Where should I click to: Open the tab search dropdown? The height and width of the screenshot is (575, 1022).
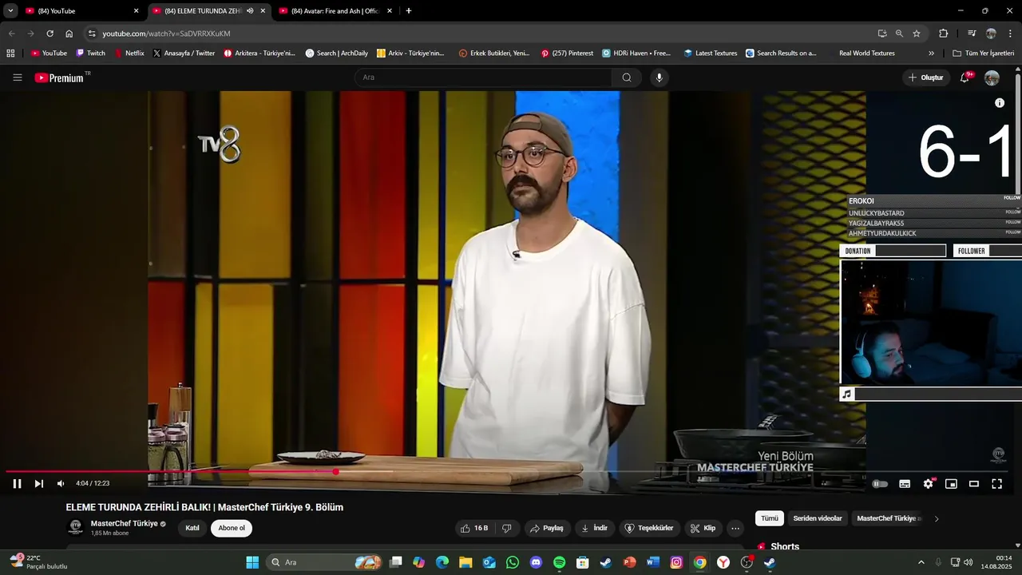click(x=10, y=11)
